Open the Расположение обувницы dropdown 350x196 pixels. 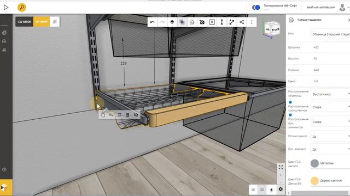point(330,94)
